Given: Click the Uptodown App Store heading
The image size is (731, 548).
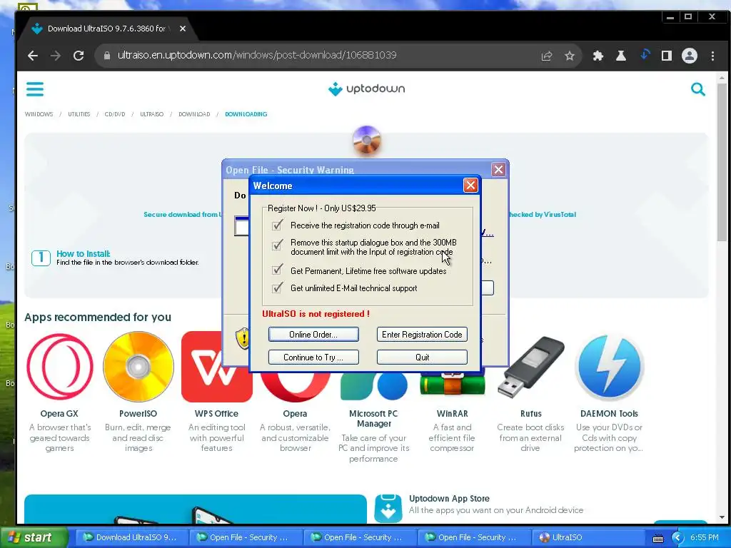Looking at the screenshot, I should click(449, 498).
